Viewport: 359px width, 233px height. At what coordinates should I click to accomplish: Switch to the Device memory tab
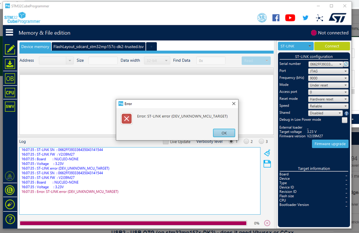(35, 46)
